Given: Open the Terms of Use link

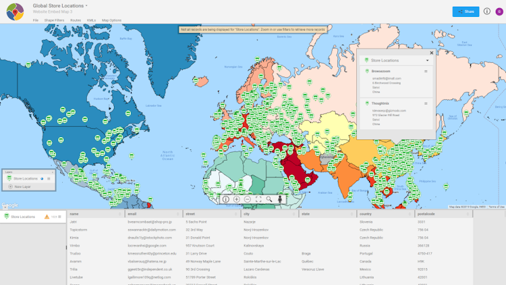Looking at the screenshot, I should (497, 207).
